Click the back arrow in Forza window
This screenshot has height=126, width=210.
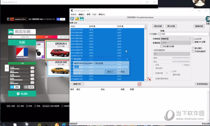pos(7,68)
